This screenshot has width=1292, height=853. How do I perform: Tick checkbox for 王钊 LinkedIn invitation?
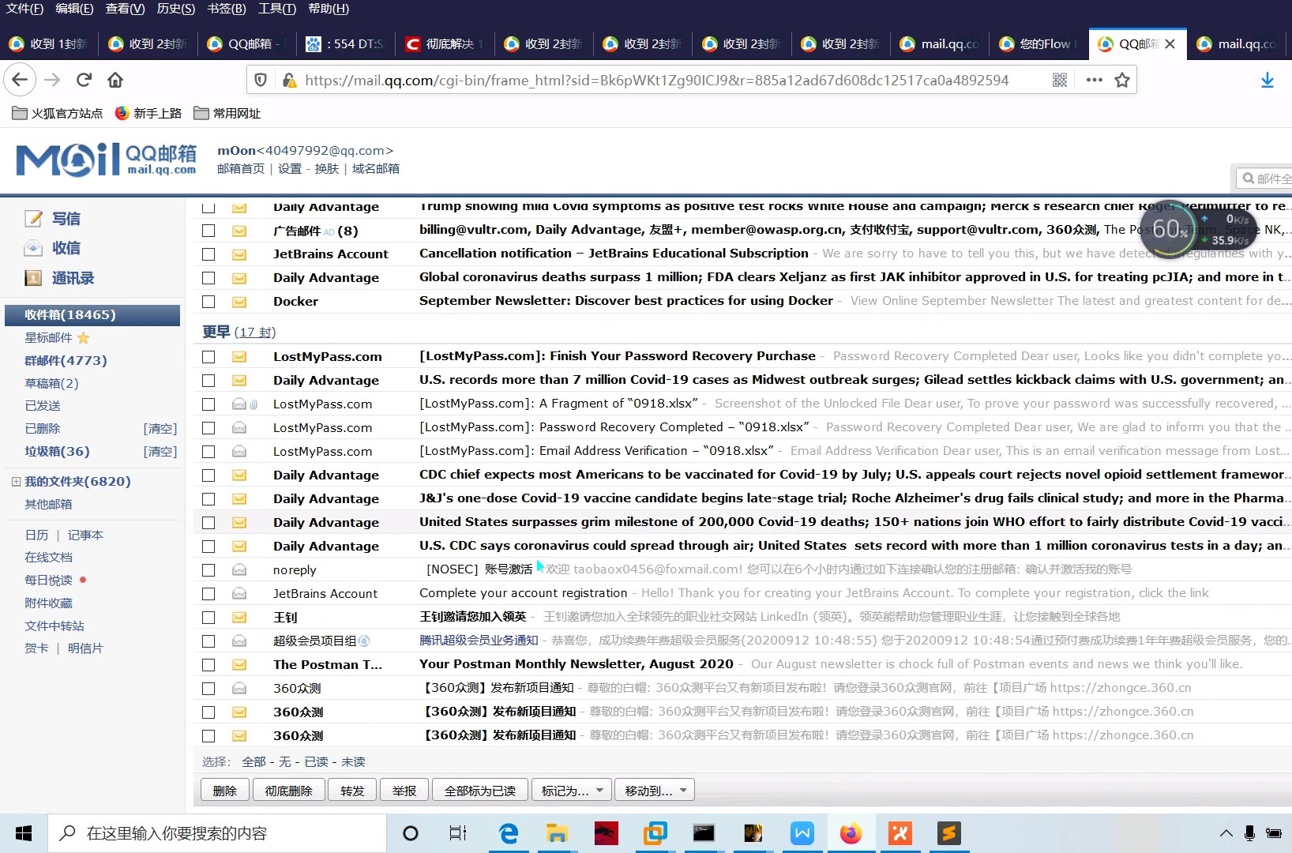208,618
